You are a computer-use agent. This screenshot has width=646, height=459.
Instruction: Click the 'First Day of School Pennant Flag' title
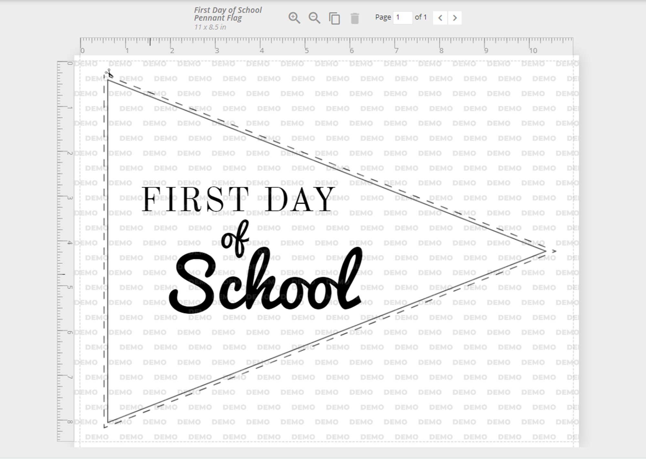tap(227, 14)
